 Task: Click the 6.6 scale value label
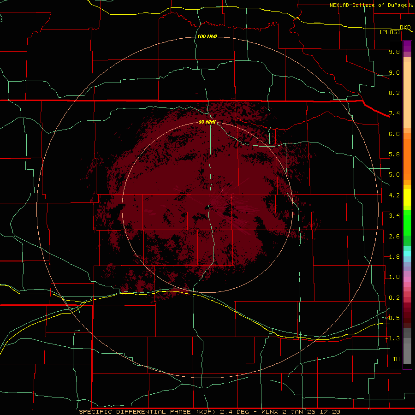[394, 134]
